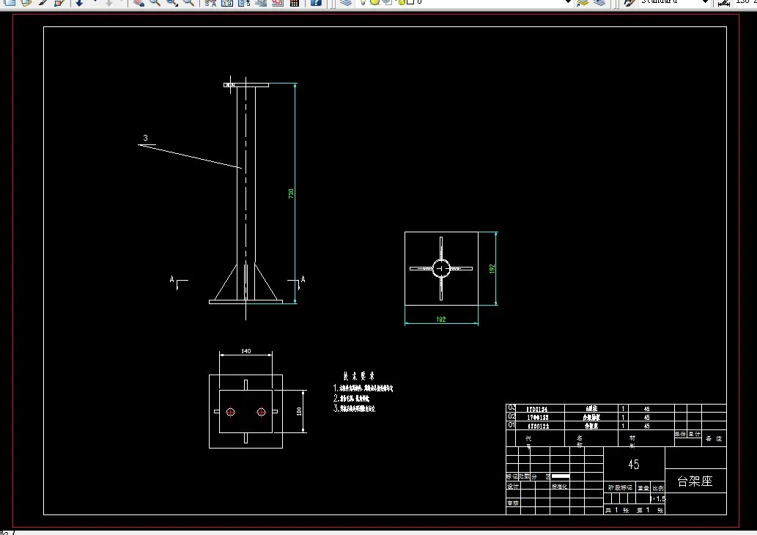
Task: Select the 重量 weight header label
Action: coord(643,488)
